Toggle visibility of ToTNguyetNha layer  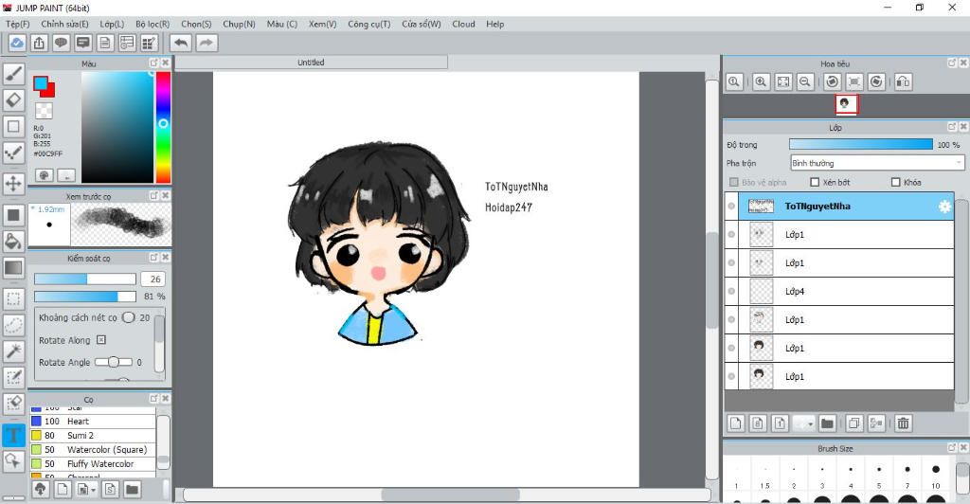(x=731, y=207)
